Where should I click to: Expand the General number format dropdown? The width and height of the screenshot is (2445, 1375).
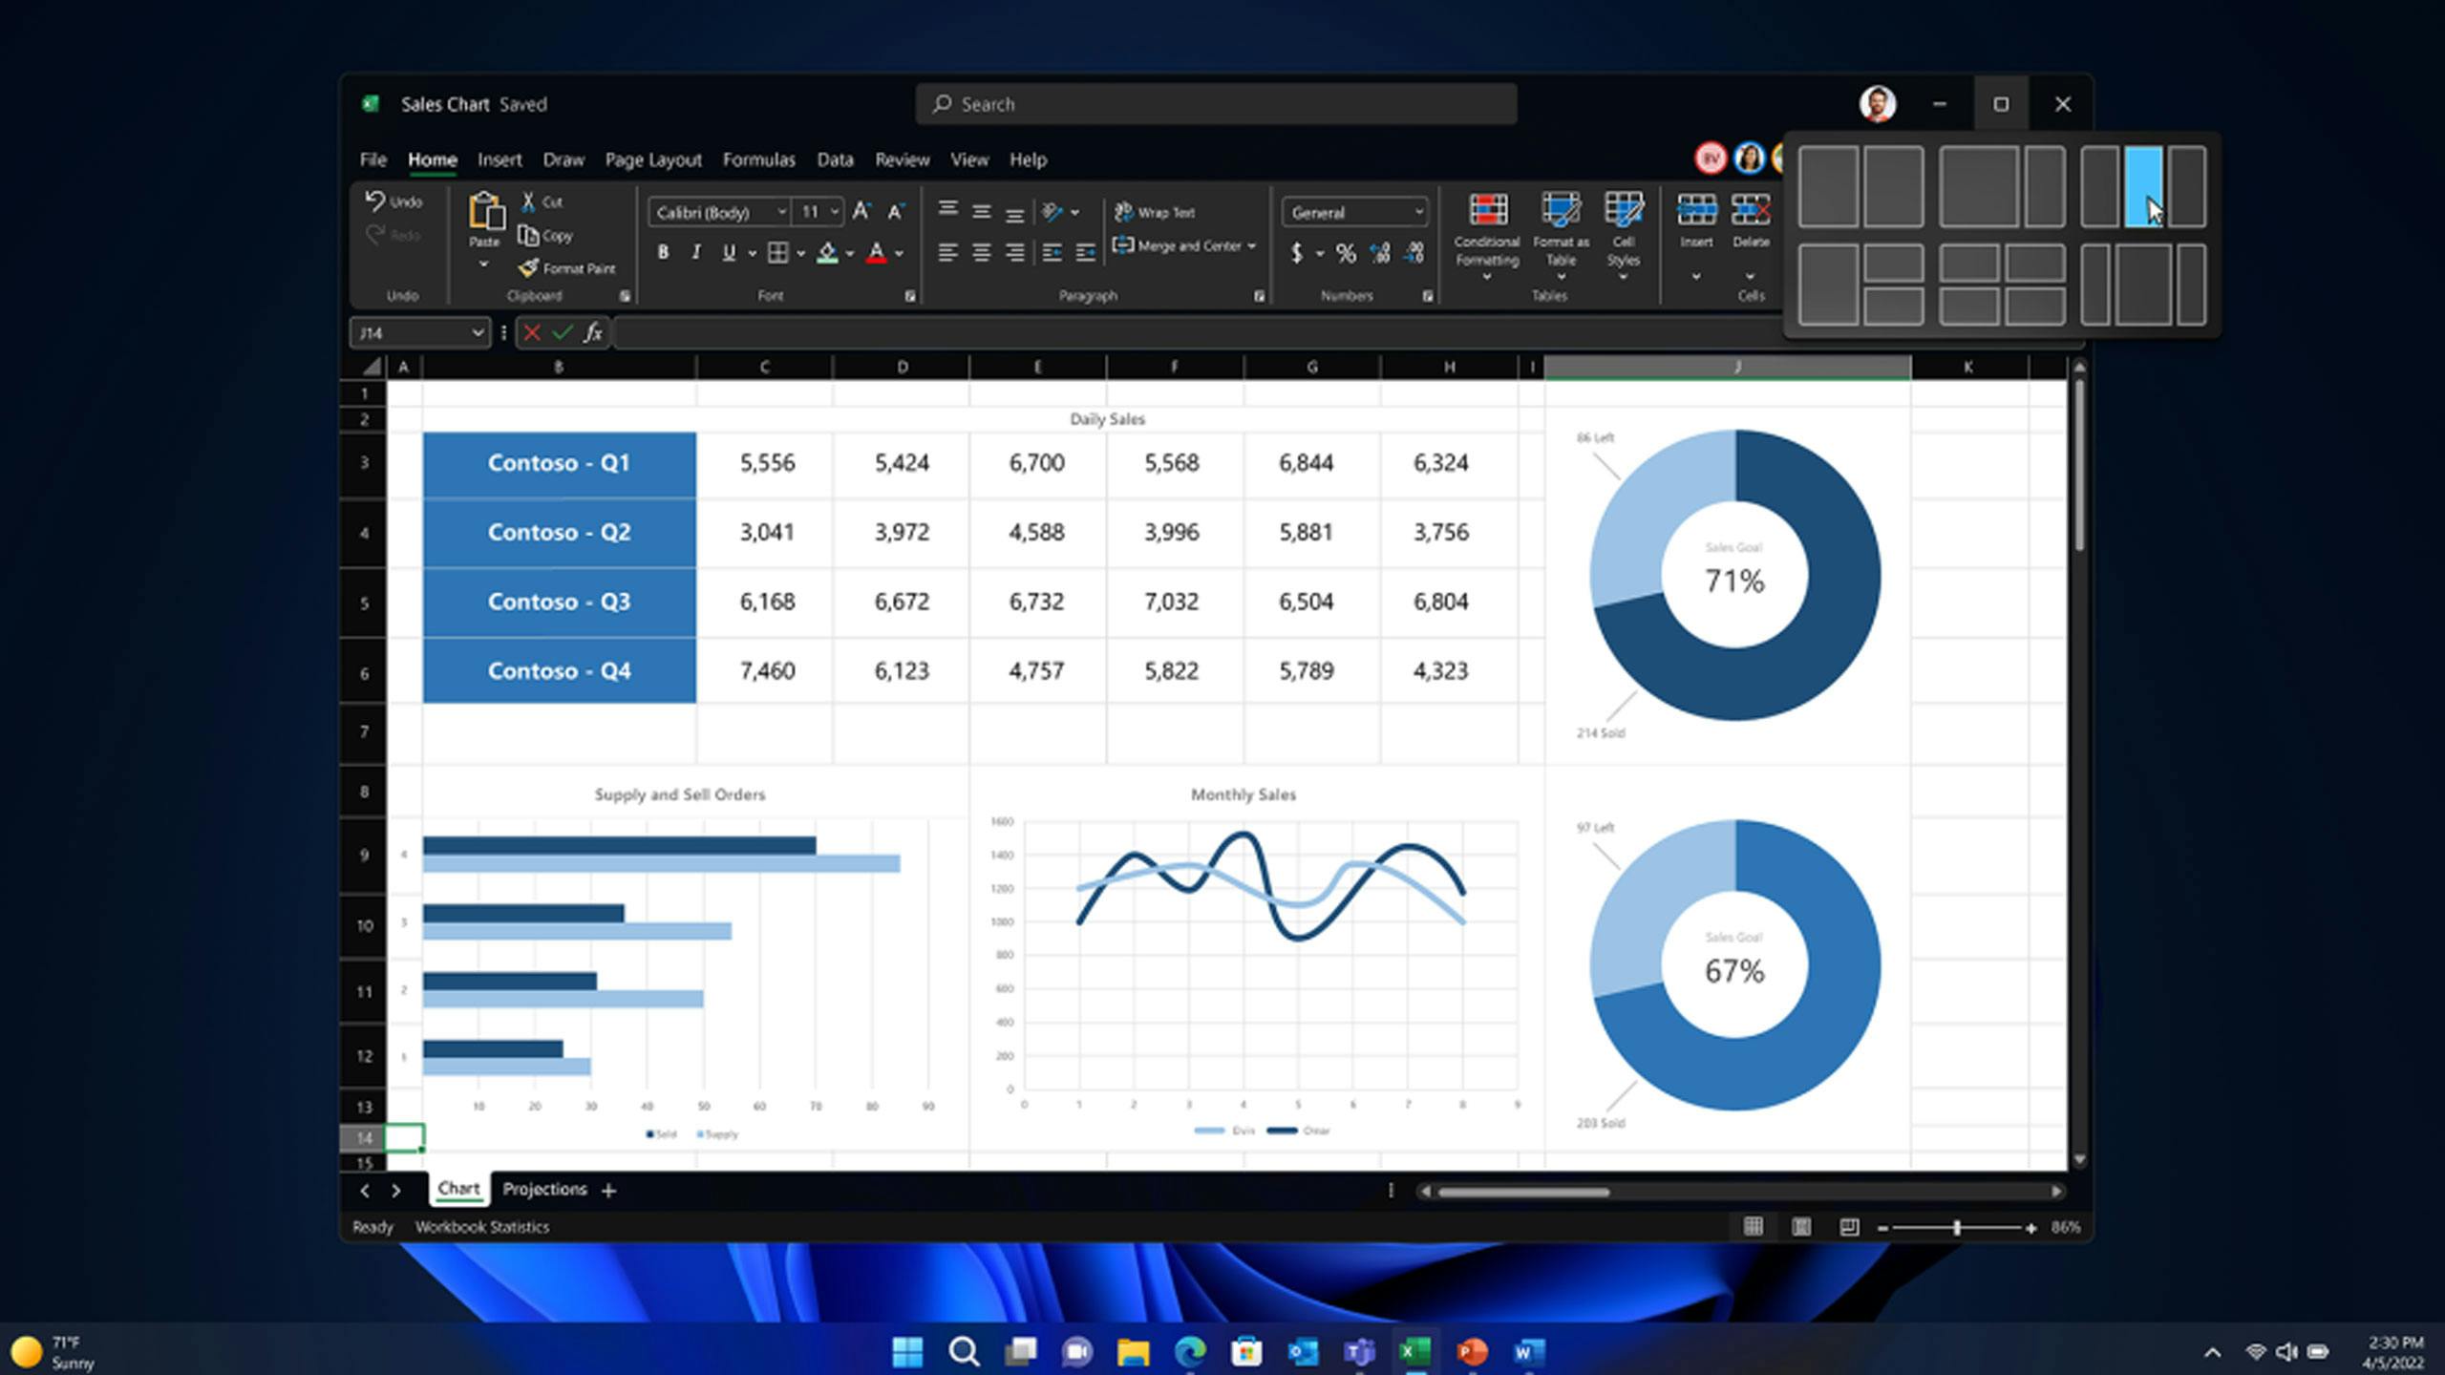1418,212
